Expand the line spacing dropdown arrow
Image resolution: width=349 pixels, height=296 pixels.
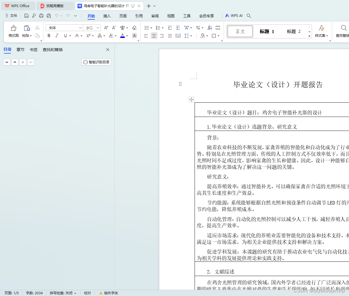[x=191, y=36]
